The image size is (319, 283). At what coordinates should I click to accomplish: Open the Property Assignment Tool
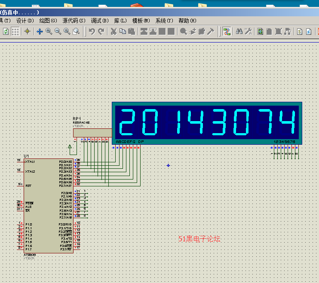248,31
